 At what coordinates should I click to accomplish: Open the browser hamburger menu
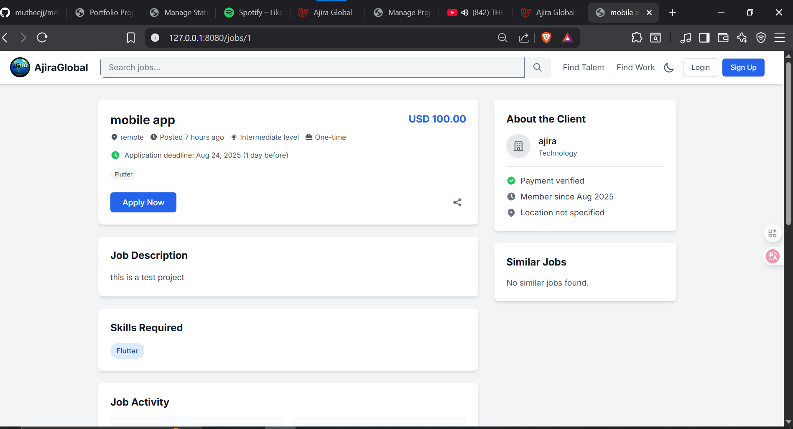coord(780,38)
